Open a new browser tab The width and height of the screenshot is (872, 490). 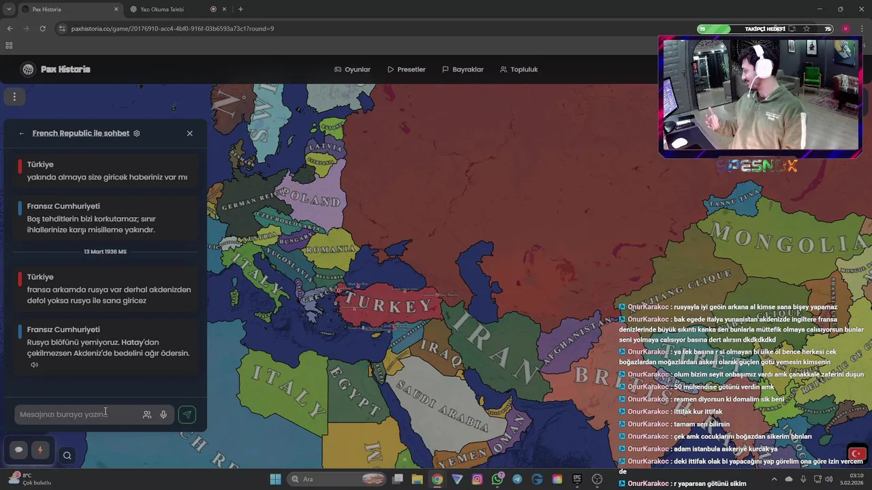240,10
